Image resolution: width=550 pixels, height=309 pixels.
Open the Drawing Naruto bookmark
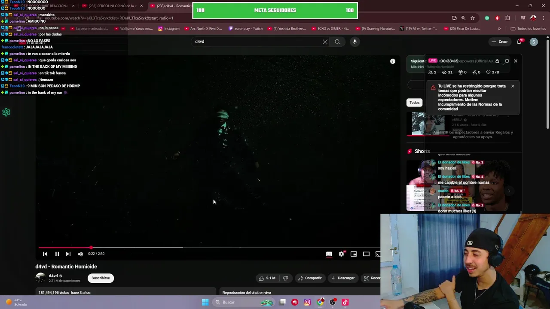375,29
